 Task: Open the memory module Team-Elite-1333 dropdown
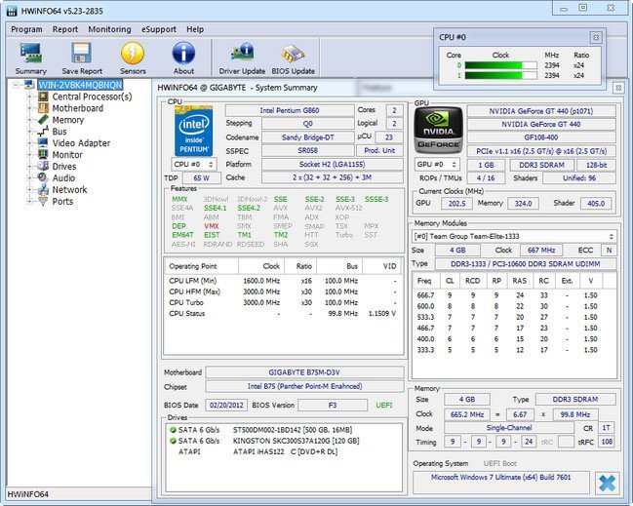[x=514, y=236]
